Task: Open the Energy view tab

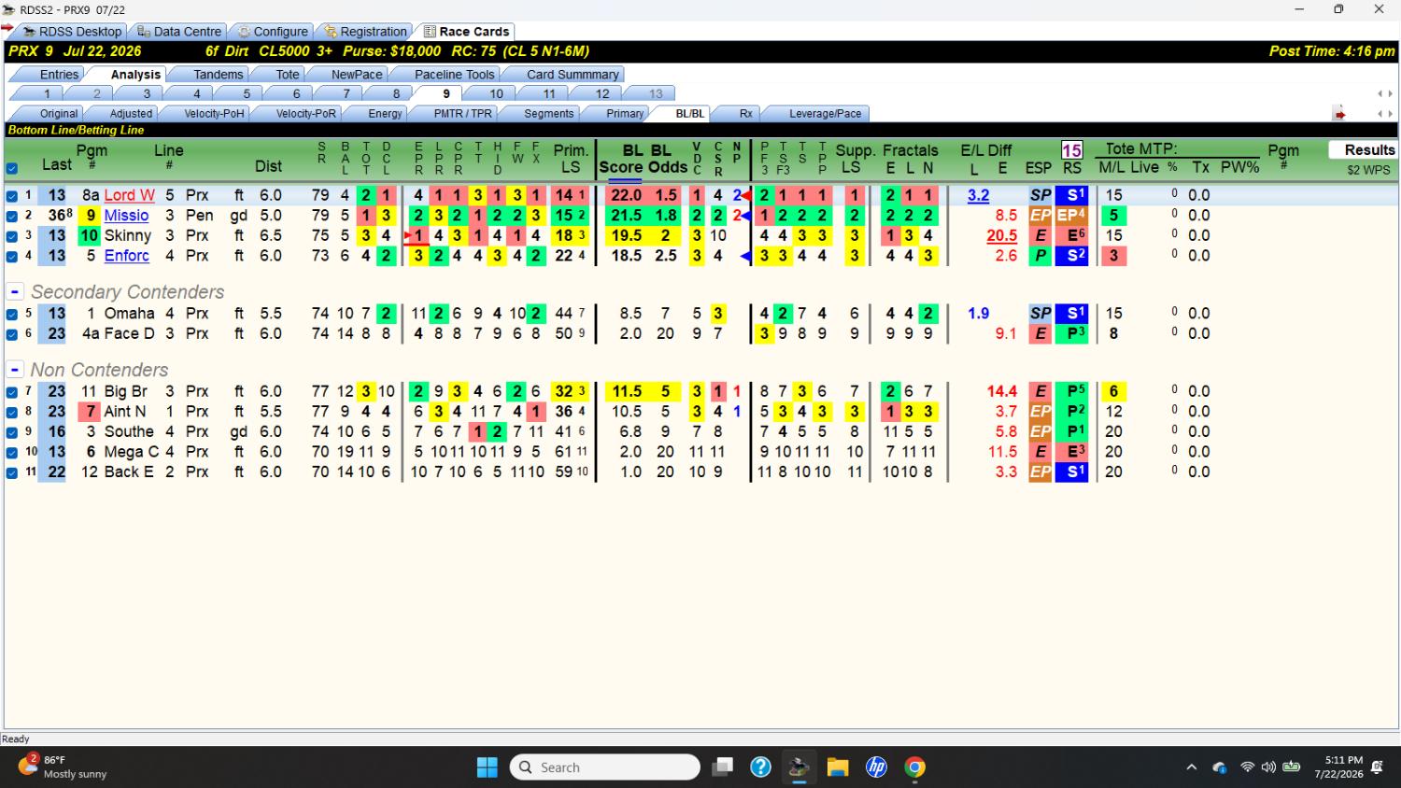Action: point(385,113)
